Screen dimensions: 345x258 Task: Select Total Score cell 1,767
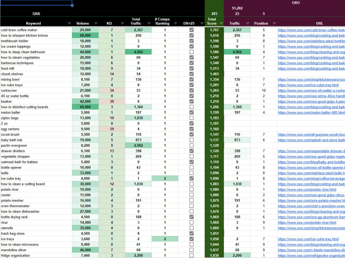pyautogui.click(x=214, y=30)
